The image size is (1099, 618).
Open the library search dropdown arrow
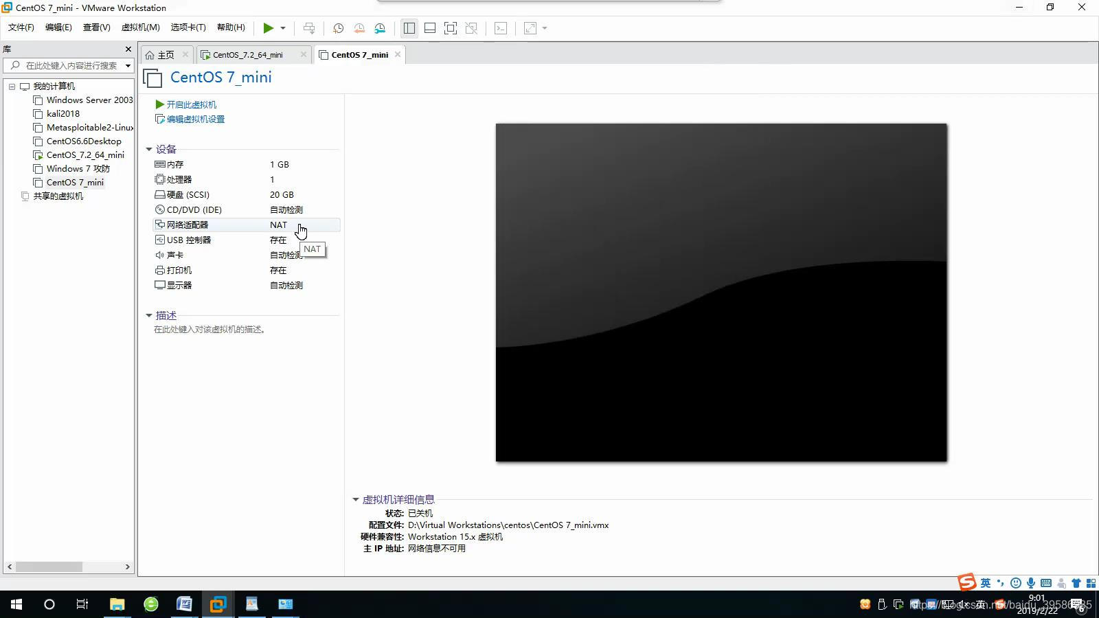click(128, 66)
